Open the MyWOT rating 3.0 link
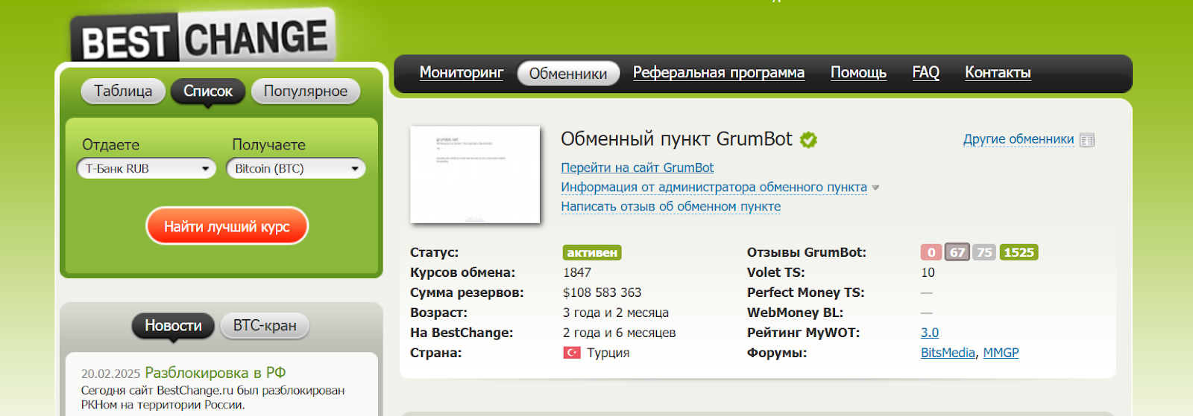 (930, 333)
